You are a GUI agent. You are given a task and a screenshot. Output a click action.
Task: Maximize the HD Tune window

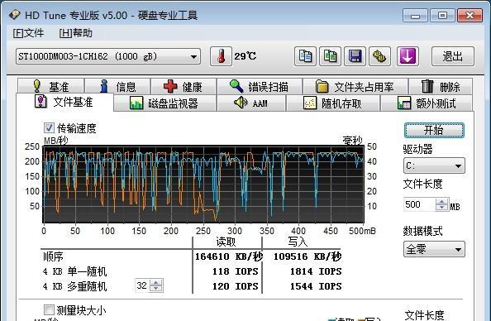click(442, 16)
